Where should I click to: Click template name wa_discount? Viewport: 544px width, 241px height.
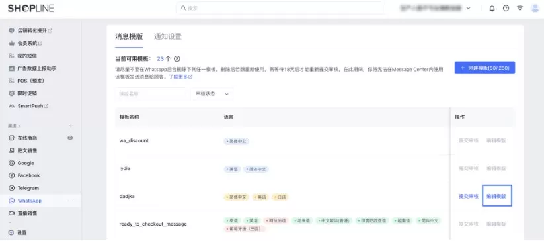coord(134,140)
